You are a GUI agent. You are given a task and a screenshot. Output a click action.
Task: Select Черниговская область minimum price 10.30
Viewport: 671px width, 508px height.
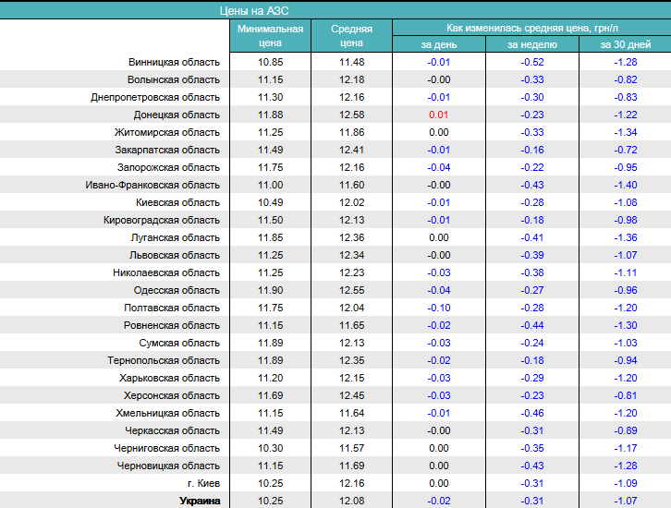[x=271, y=448]
